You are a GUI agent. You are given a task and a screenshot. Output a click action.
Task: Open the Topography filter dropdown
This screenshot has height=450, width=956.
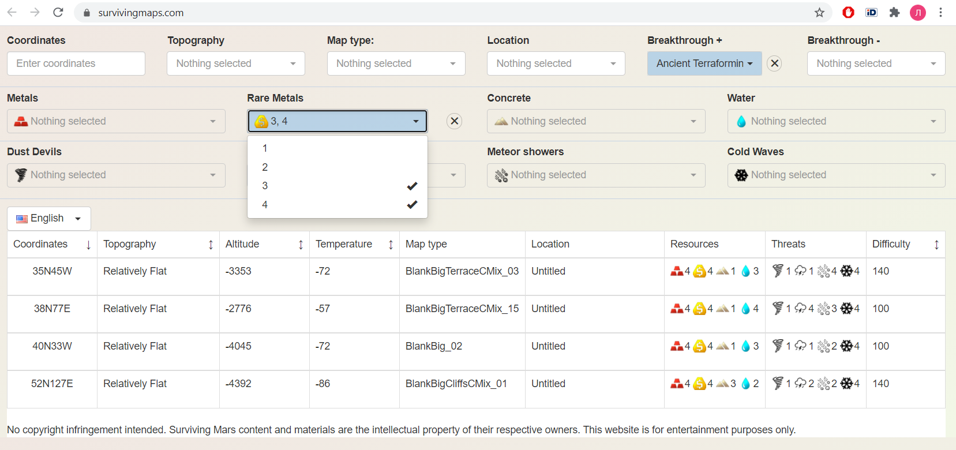(235, 63)
